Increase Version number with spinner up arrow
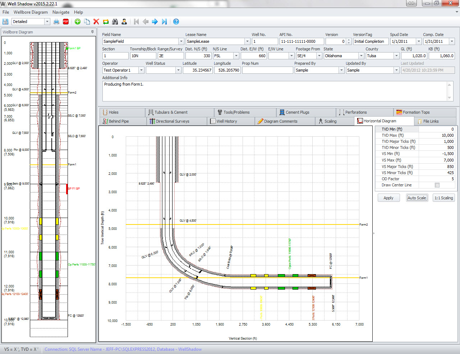Image resolution: width=460 pixels, height=354 pixels. point(349,40)
